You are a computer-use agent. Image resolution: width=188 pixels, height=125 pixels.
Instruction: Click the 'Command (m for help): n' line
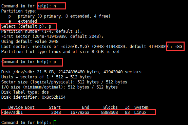click(x=29, y=6)
